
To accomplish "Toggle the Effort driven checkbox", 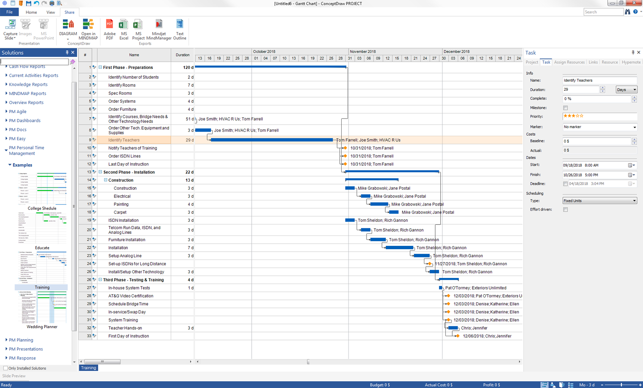I will 565,209.
